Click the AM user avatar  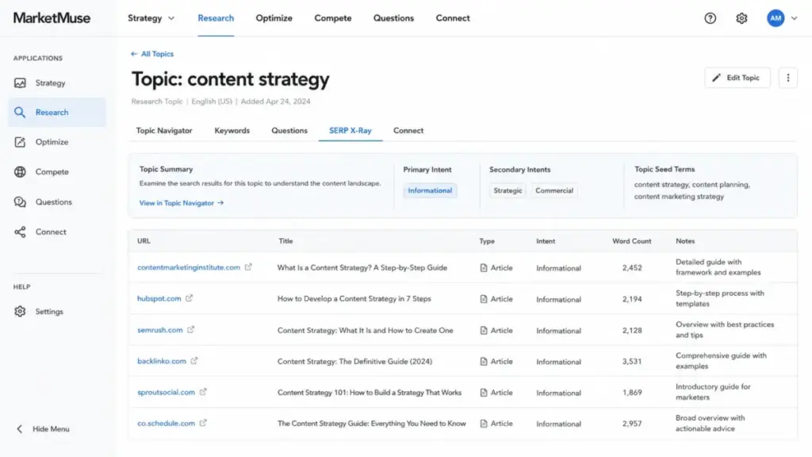point(776,18)
